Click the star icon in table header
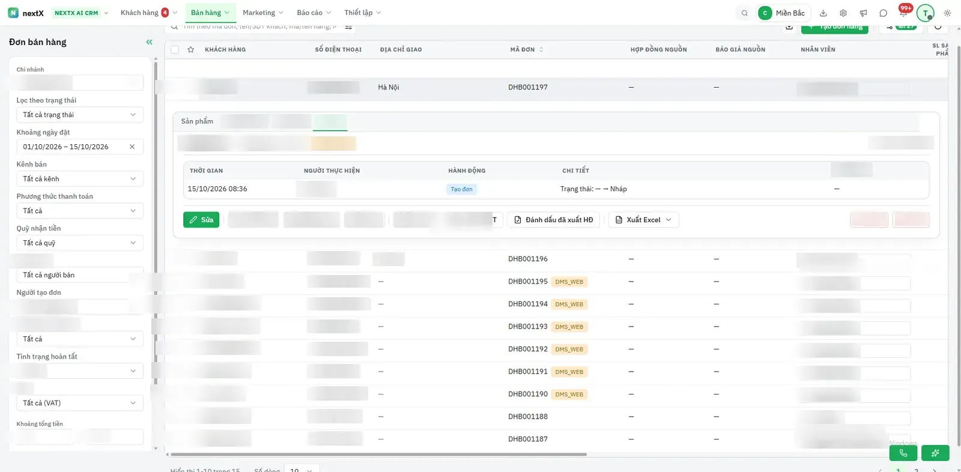The height and width of the screenshot is (472, 961). click(x=191, y=50)
